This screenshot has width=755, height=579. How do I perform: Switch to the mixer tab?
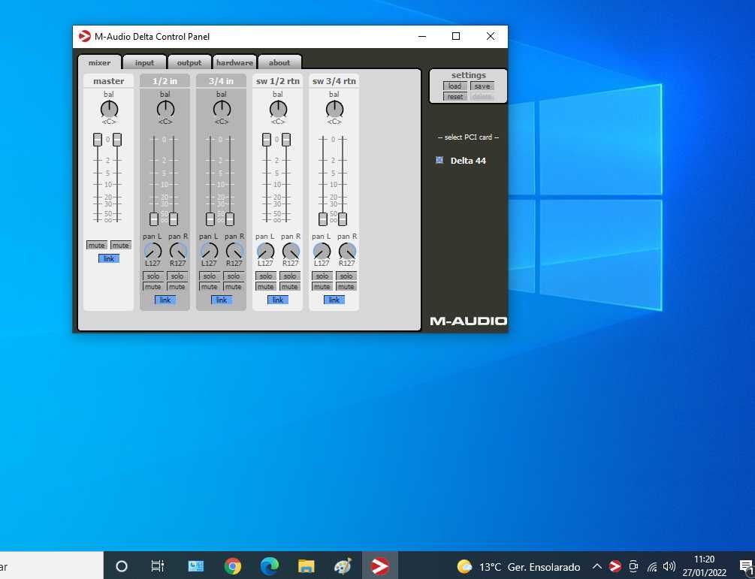click(100, 62)
